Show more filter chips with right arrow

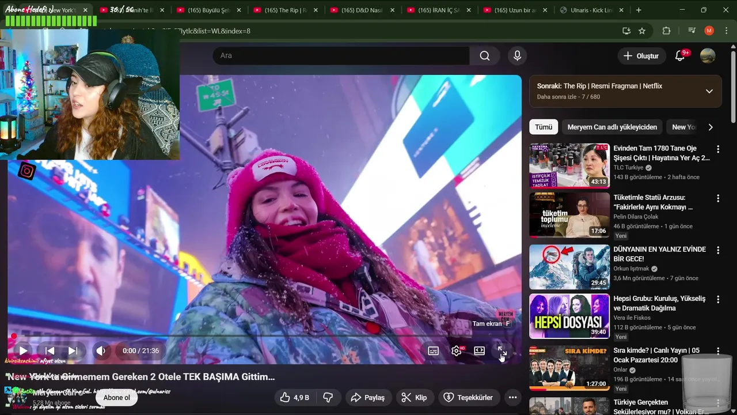pyautogui.click(x=711, y=127)
